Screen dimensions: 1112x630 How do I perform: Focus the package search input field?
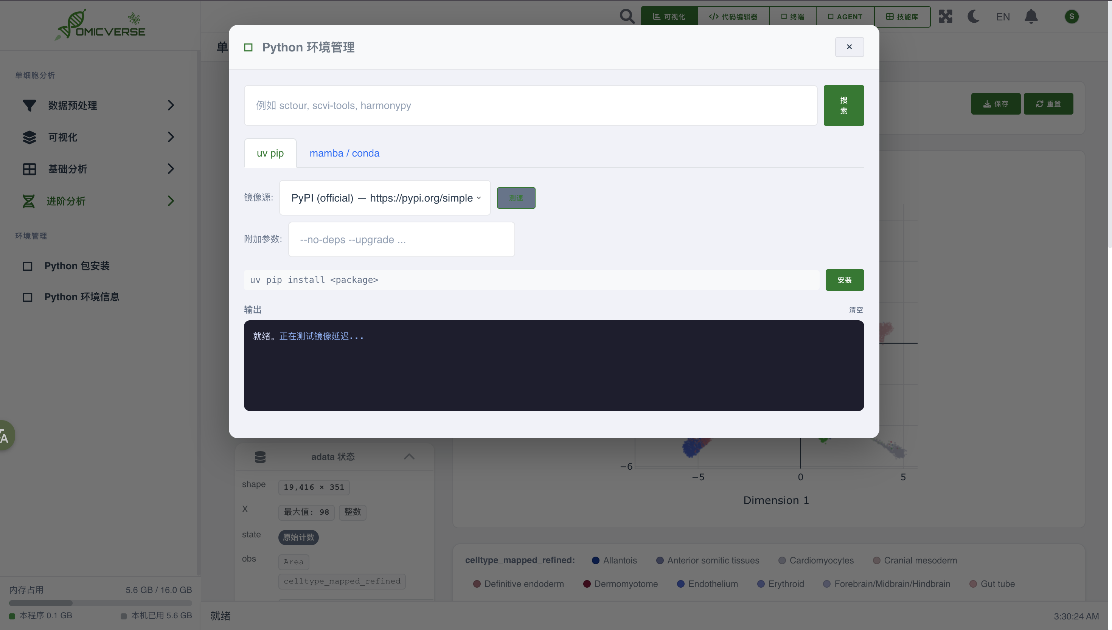[530, 106]
